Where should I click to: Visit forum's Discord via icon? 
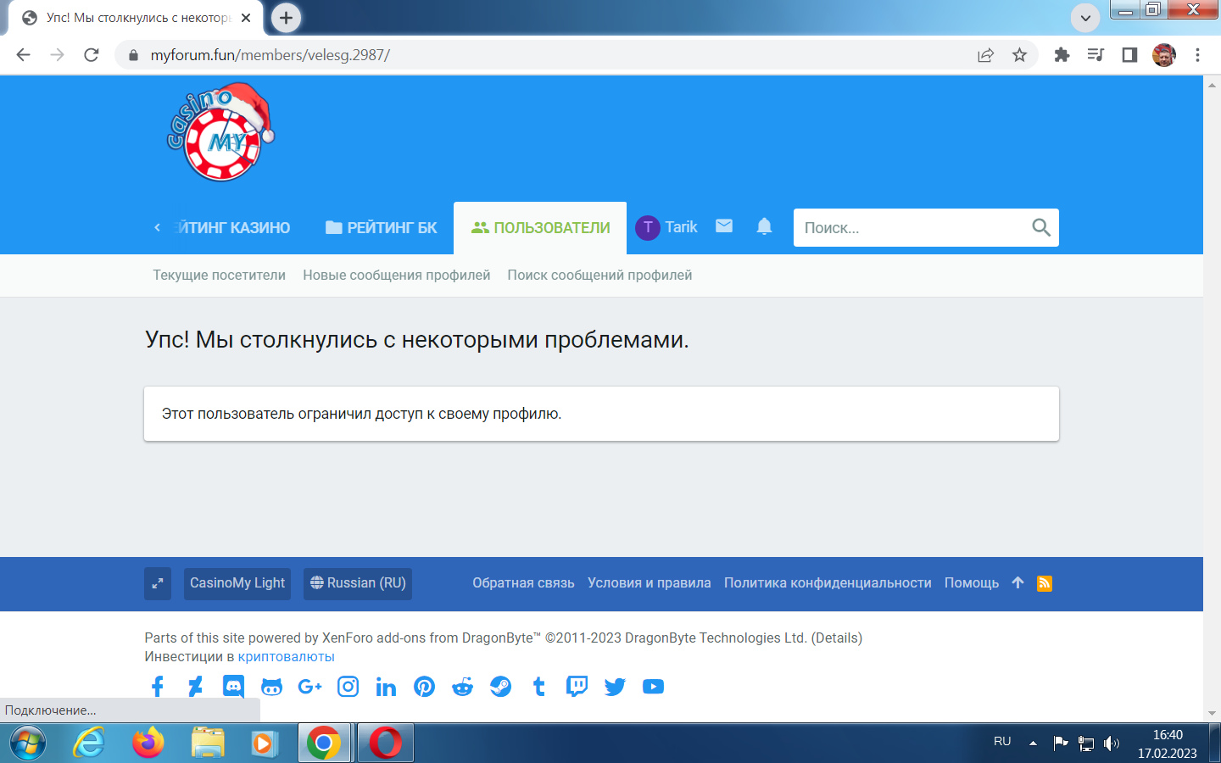[233, 686]
